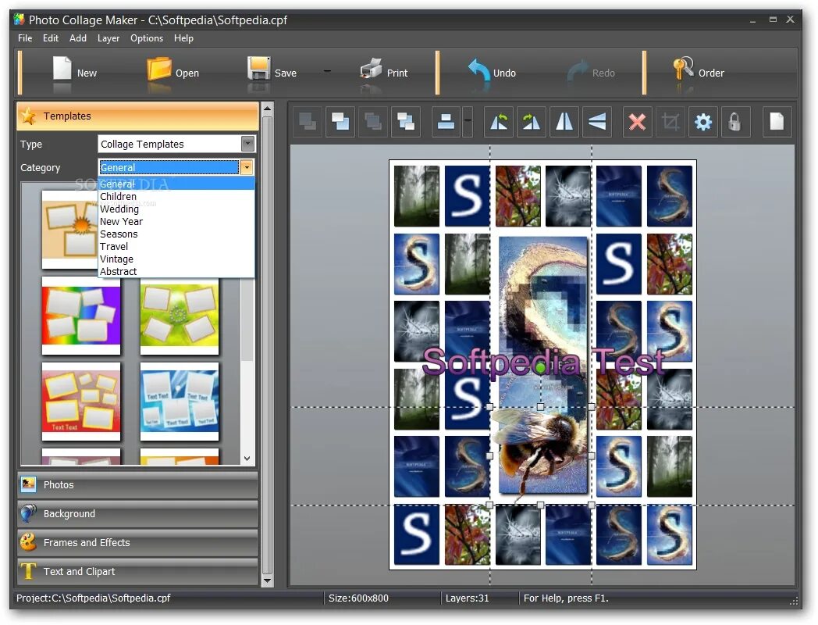Viewport: 818px width, 625px height.
Task: Collapse the Category dropdown arrow
Action: tap(246, 167)
